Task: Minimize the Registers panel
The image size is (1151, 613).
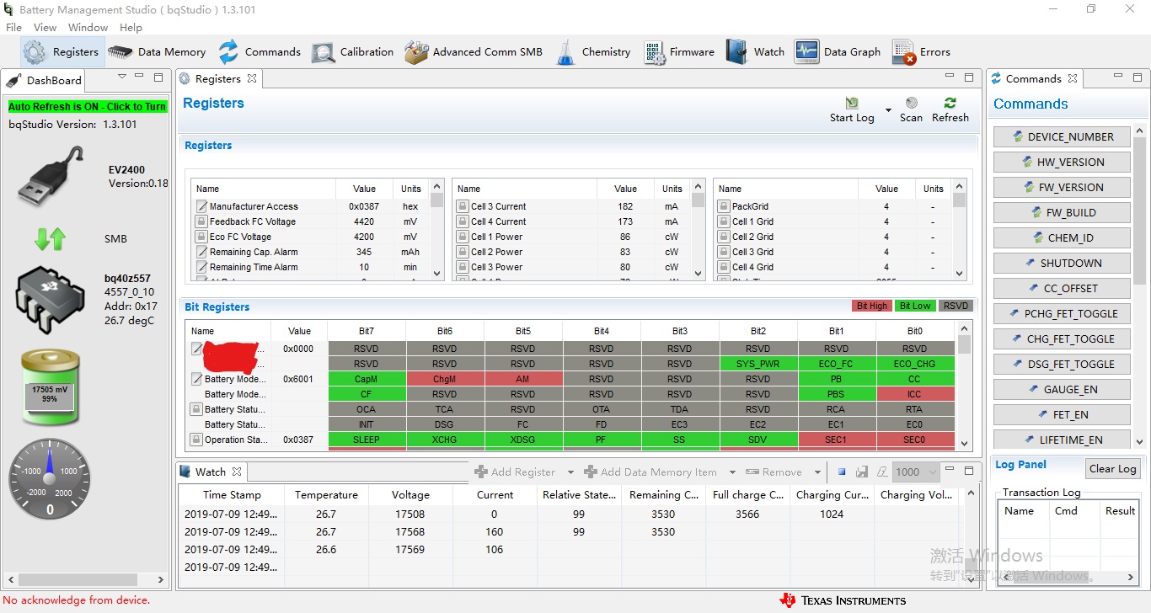Action: (950, 77)
